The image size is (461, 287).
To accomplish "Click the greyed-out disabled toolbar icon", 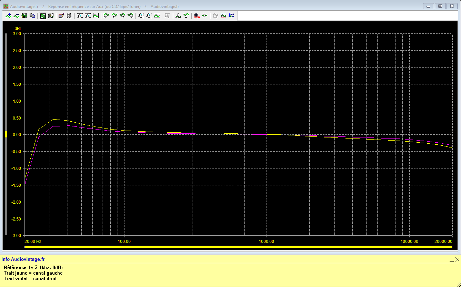I will [168, 16].
